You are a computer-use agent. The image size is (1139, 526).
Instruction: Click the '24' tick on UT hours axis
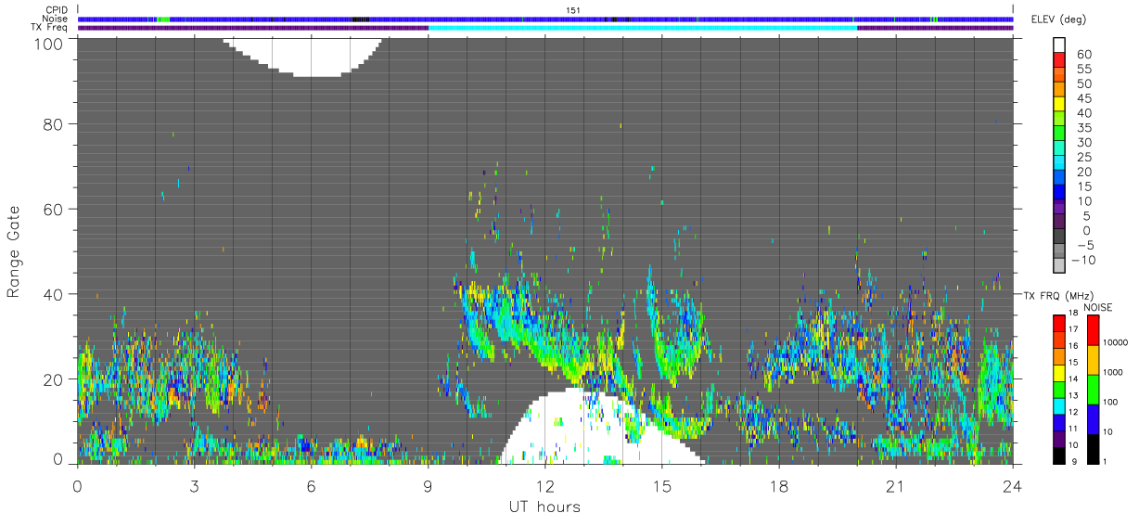pos(1013,486)
